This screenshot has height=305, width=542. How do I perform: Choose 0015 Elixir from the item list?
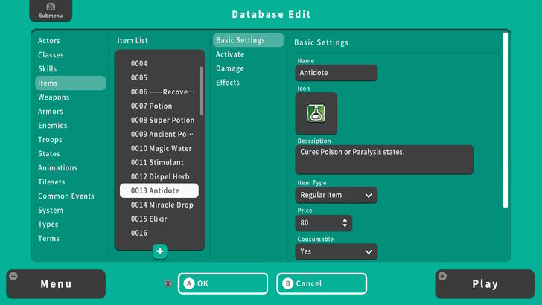click(x=149, y=219)
